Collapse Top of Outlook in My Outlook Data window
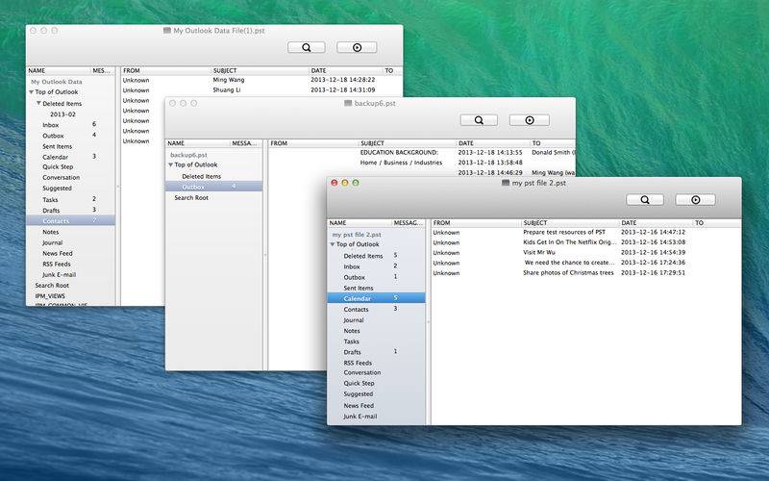Image resolution: width=769 pixels, height=481 pixels. pos(32,92)
